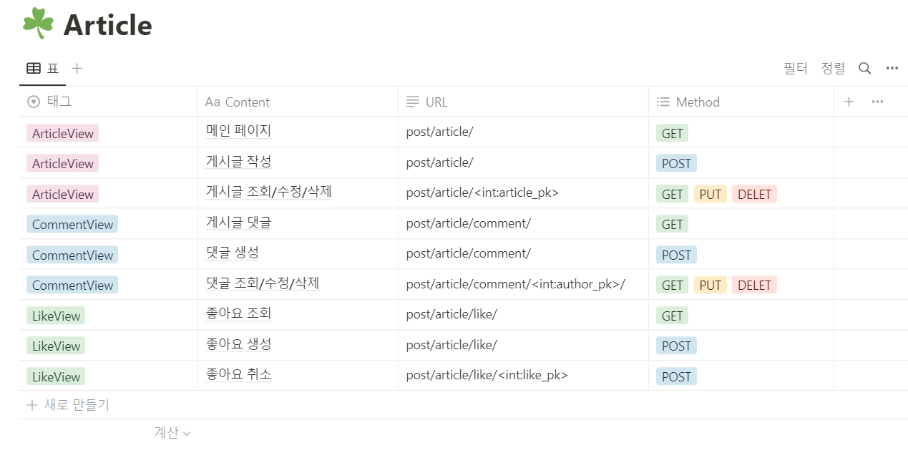Select the pink ArticleView tag on 메인 페이지 row
908x463 pixels.
click(62, 133)
